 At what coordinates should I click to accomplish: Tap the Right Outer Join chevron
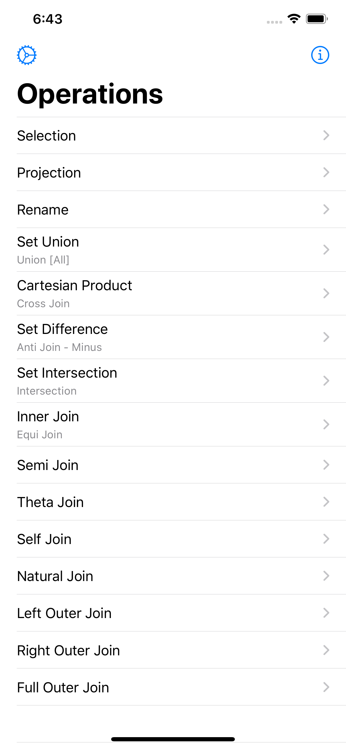coord(326,650)
